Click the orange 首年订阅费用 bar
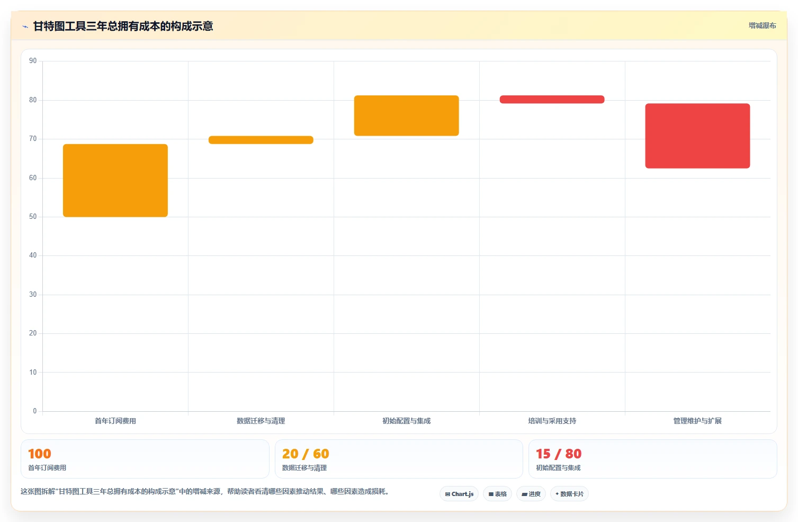 (x=115, y=181)
